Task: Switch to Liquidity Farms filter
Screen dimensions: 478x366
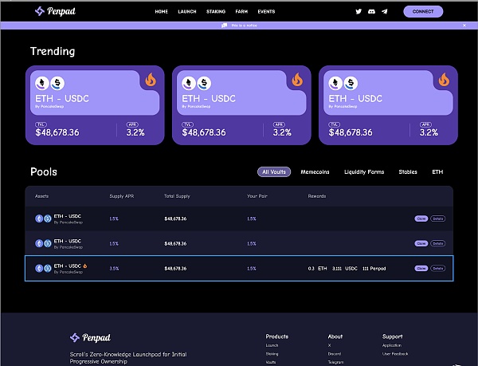Action: pyautogui.click(x=364, y=171)
